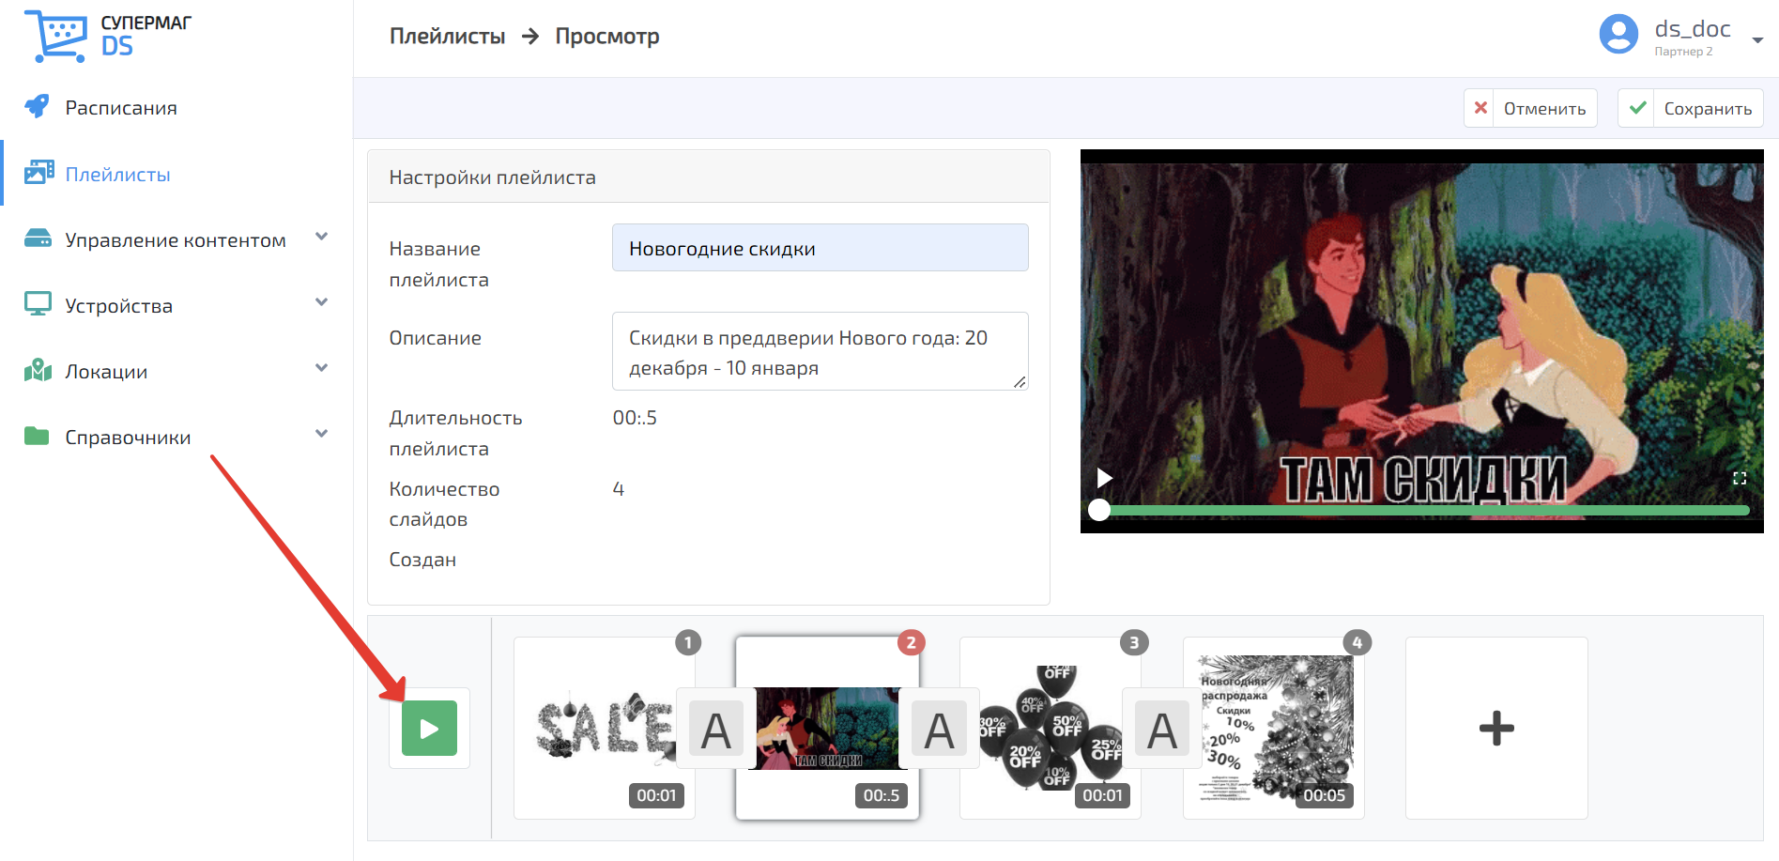The image size is (1779, 861).
Task: Click the Название плейлиста input field
Action: click(x=820, y=248)
